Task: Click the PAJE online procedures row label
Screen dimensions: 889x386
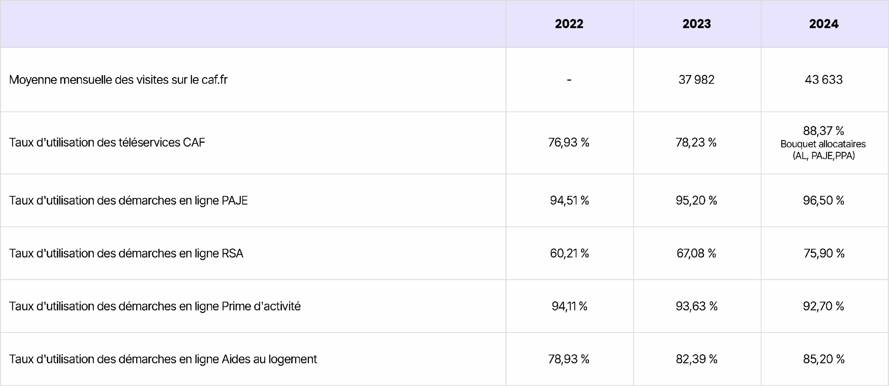Action: pyautogui.click(x=128, y=200)
